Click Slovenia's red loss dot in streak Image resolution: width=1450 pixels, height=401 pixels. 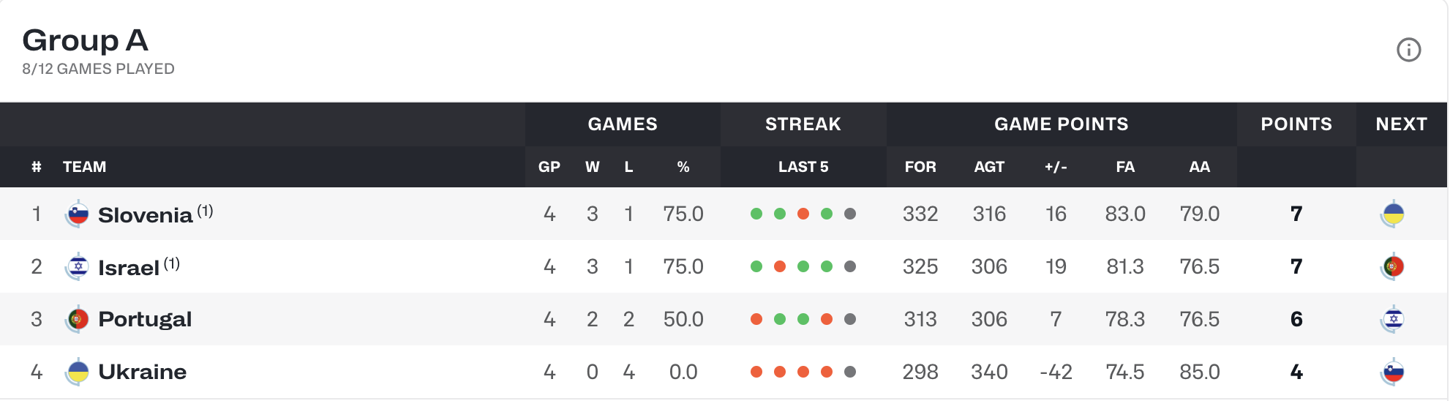pos(803,214)
